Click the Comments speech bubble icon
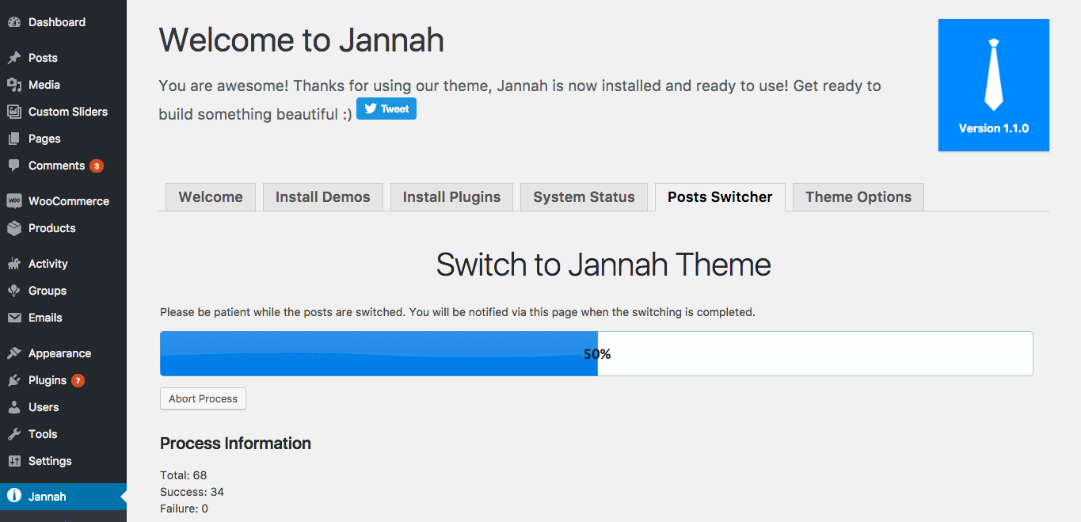The height and width of the screenshot is (522, 1081). [14, 166]
